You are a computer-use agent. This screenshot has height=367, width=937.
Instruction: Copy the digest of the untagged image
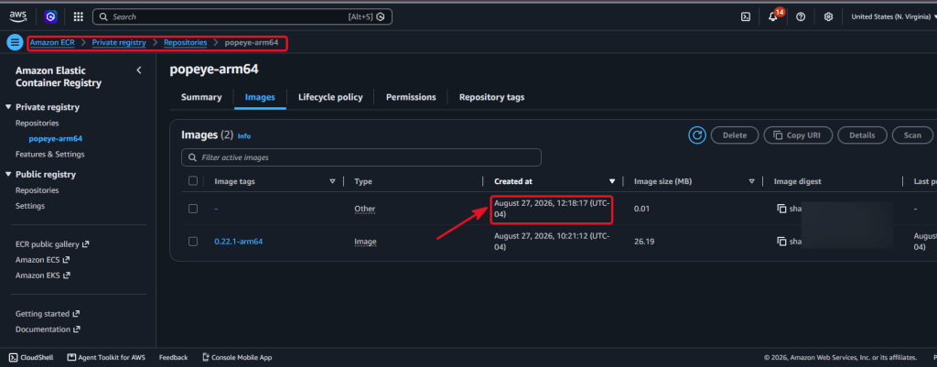click(x=781, y=209)
